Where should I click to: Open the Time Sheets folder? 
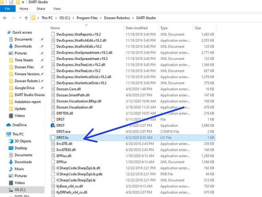tap(24, 60)
